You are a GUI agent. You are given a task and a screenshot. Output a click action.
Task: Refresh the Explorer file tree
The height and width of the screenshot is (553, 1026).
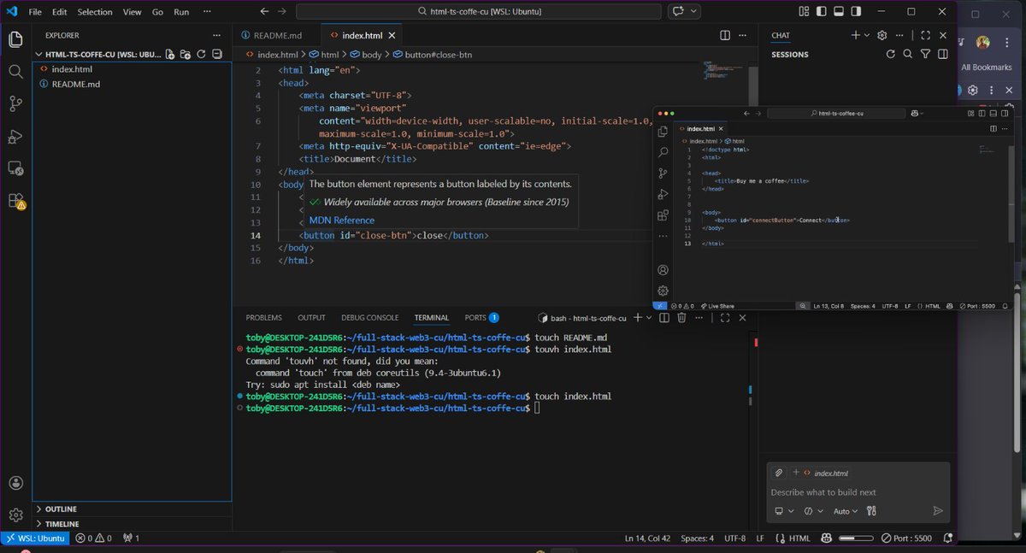[201, 54]
